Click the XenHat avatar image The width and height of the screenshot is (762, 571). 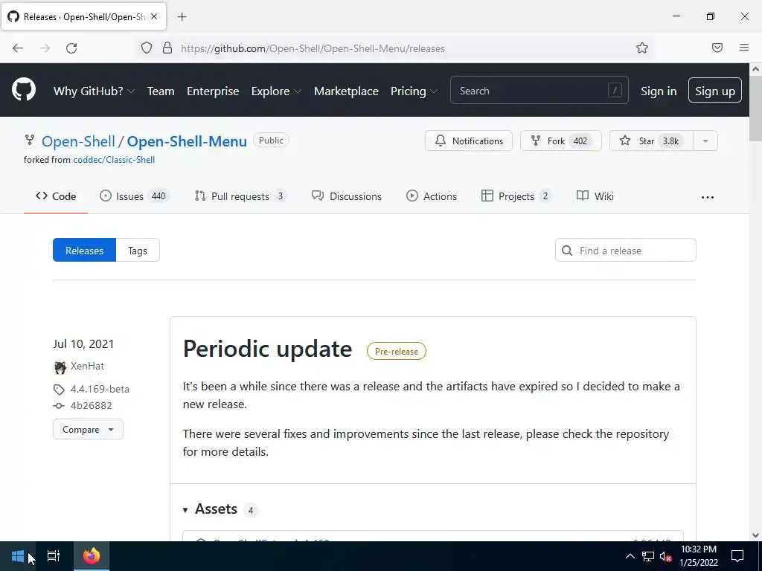(x=60, y=367)
